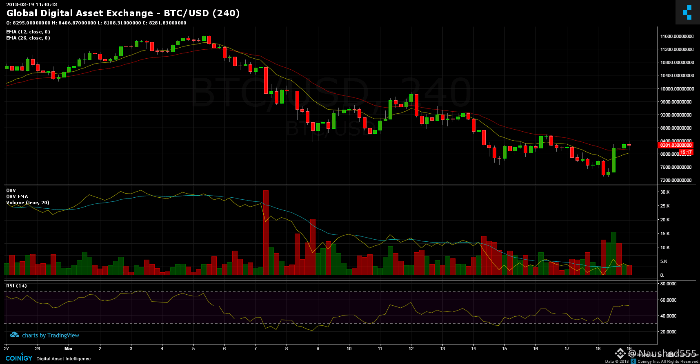Select the '27' date marker on the time axis
This screenshot has height=364, width=700.
[6, 349]
